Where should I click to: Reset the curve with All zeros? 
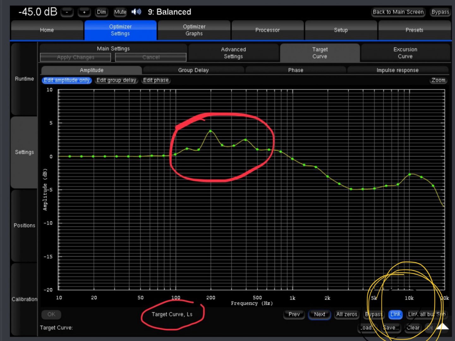tap(347, 314)
